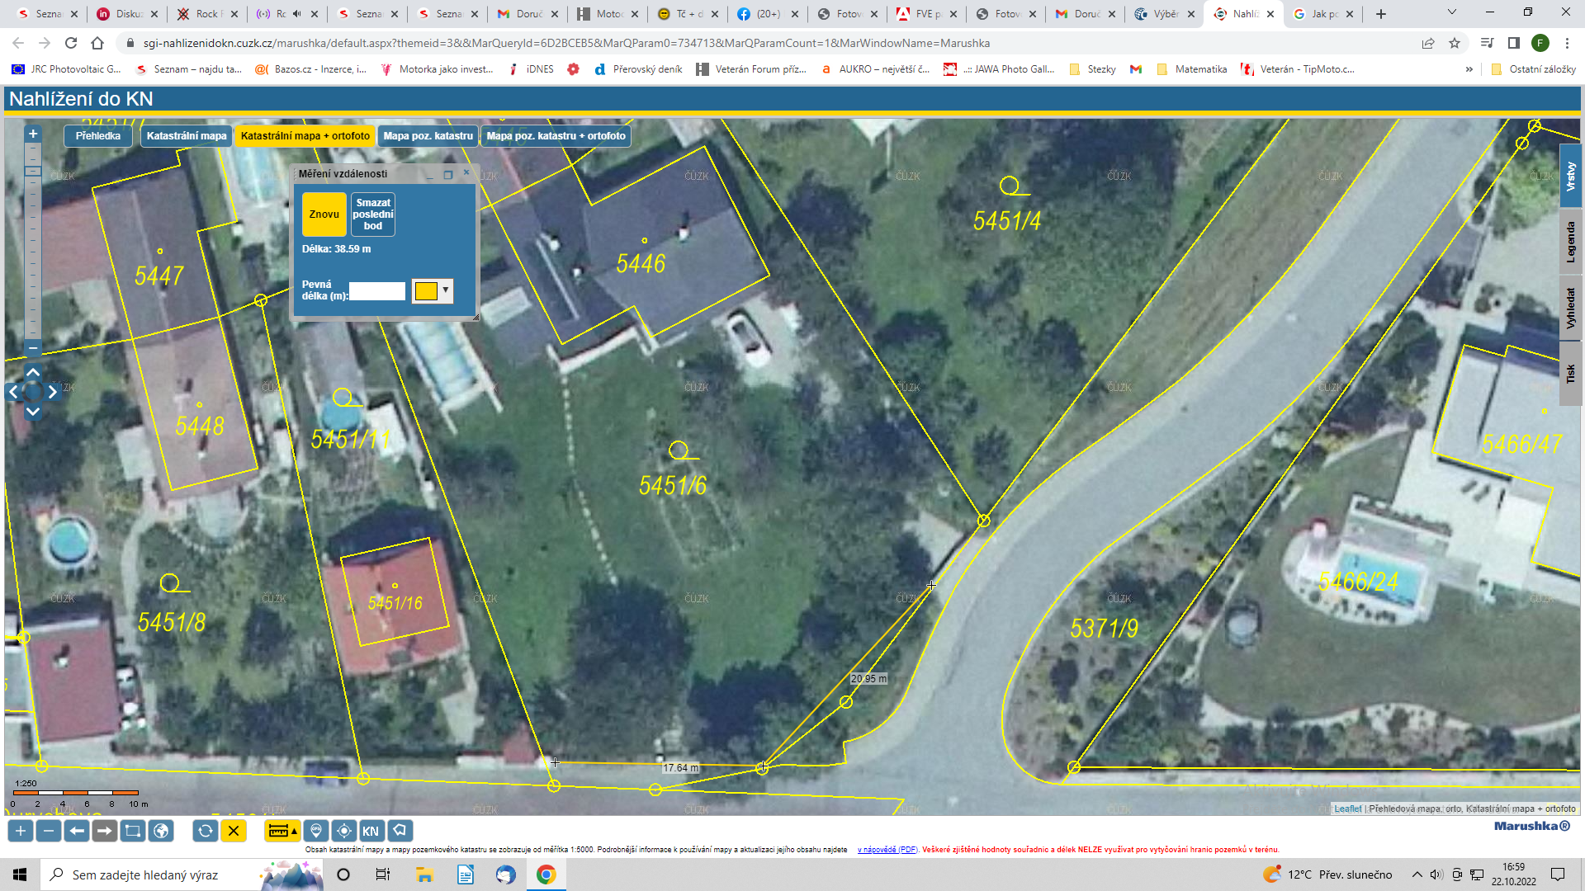
Task: Click the Pevná délka input field
Action: pyautogui.click(x=377, y=291)
